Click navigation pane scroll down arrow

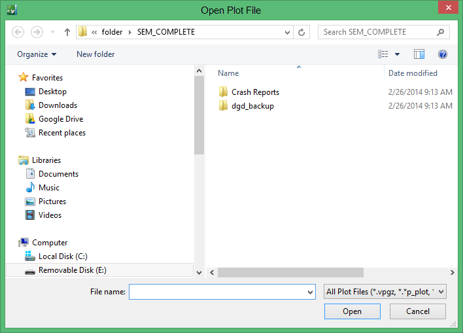coord(199,272)
